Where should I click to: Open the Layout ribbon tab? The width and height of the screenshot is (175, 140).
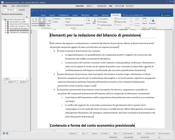pyautogui.click(x=75, y=15)
